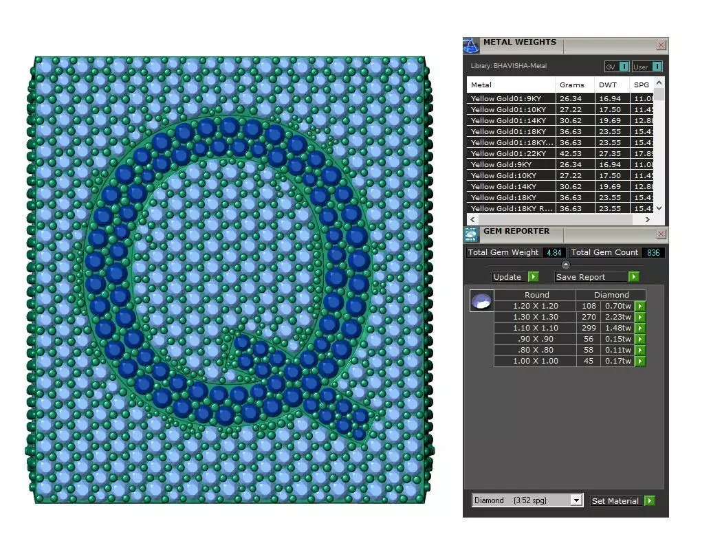Click the Update button label
Screen dimensions: 711x554
[x=507, y=277]
